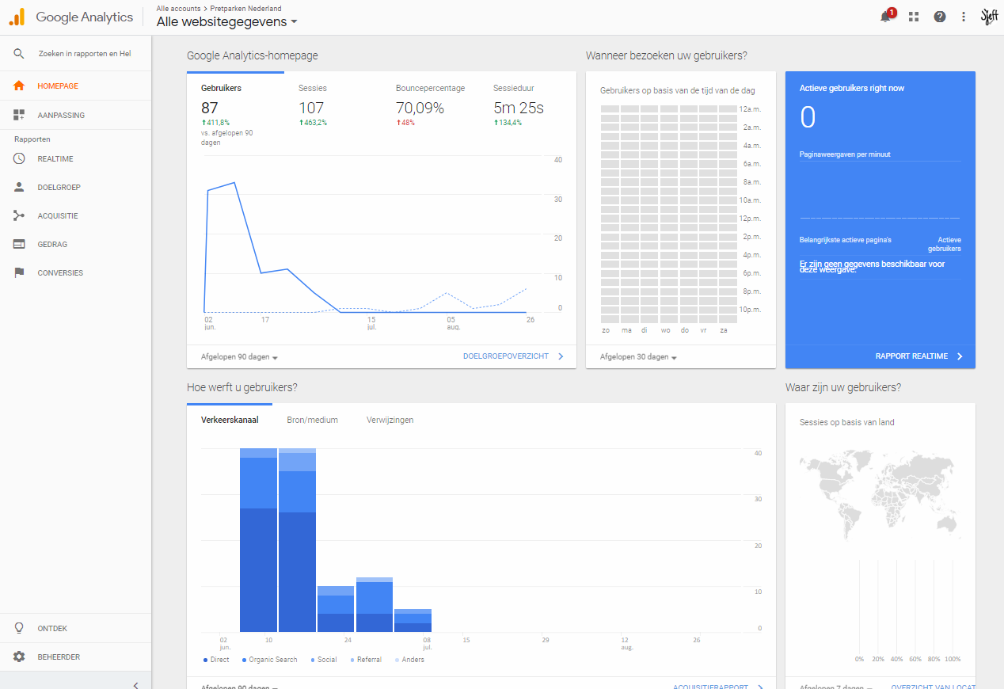The image size is (1004, 689).
Task: Click the Doelgroep person icon
Action: (19, 188)
